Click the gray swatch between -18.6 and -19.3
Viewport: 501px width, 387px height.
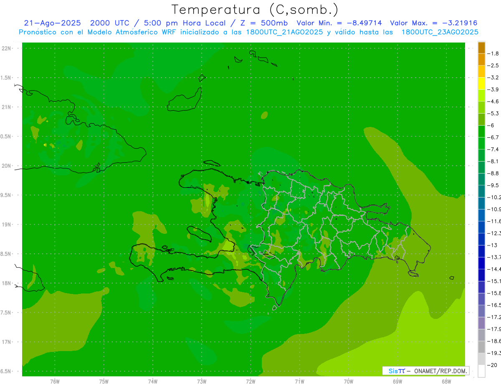(x=481, y=347)
